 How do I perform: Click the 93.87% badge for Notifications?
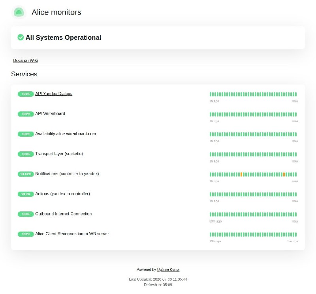tap(26, 174)
